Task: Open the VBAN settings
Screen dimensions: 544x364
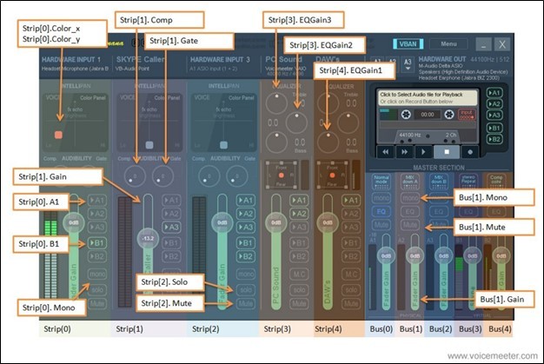Action: 405,43
